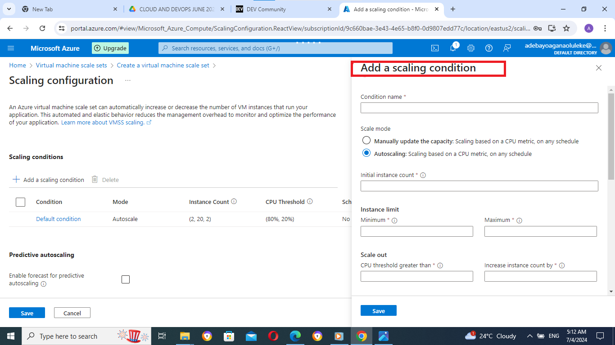This screenshot has width=615, height=345.
Task: Click info icon next to Instance Count column
Action: [234, 202]
